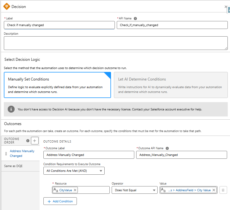Click the Outcome Label input field
Viewport: 230px width, 210px height.
89,155
